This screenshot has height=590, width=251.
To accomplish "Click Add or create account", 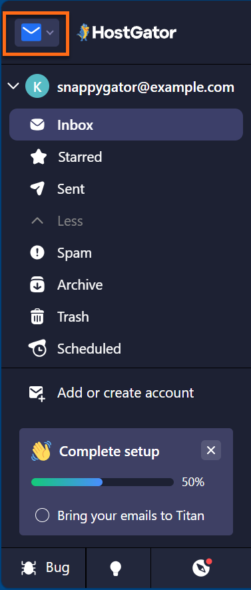I will pyautogui.click(x=126, y=393).
